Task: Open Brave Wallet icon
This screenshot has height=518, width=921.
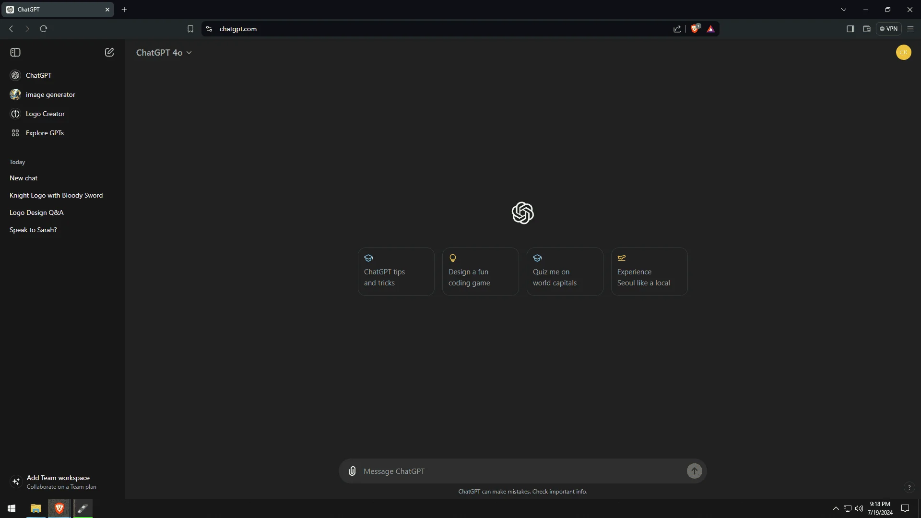Action: coord(867,29)
